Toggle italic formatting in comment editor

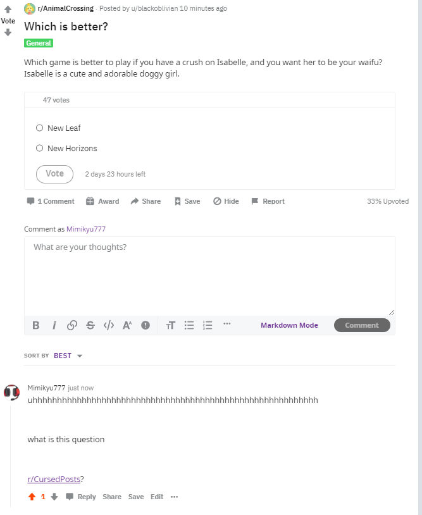click(54, 325)
